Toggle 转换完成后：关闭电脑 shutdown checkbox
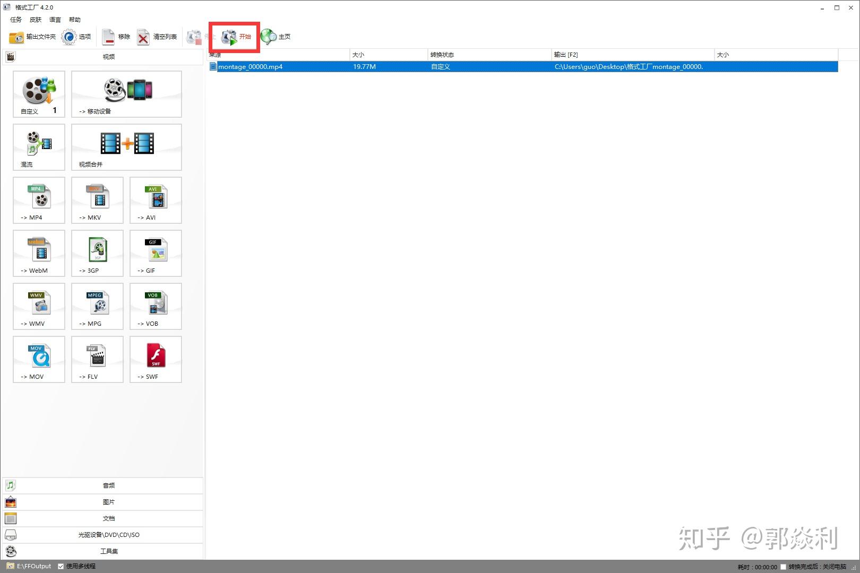860x573 pixels. tap(783, 567)
